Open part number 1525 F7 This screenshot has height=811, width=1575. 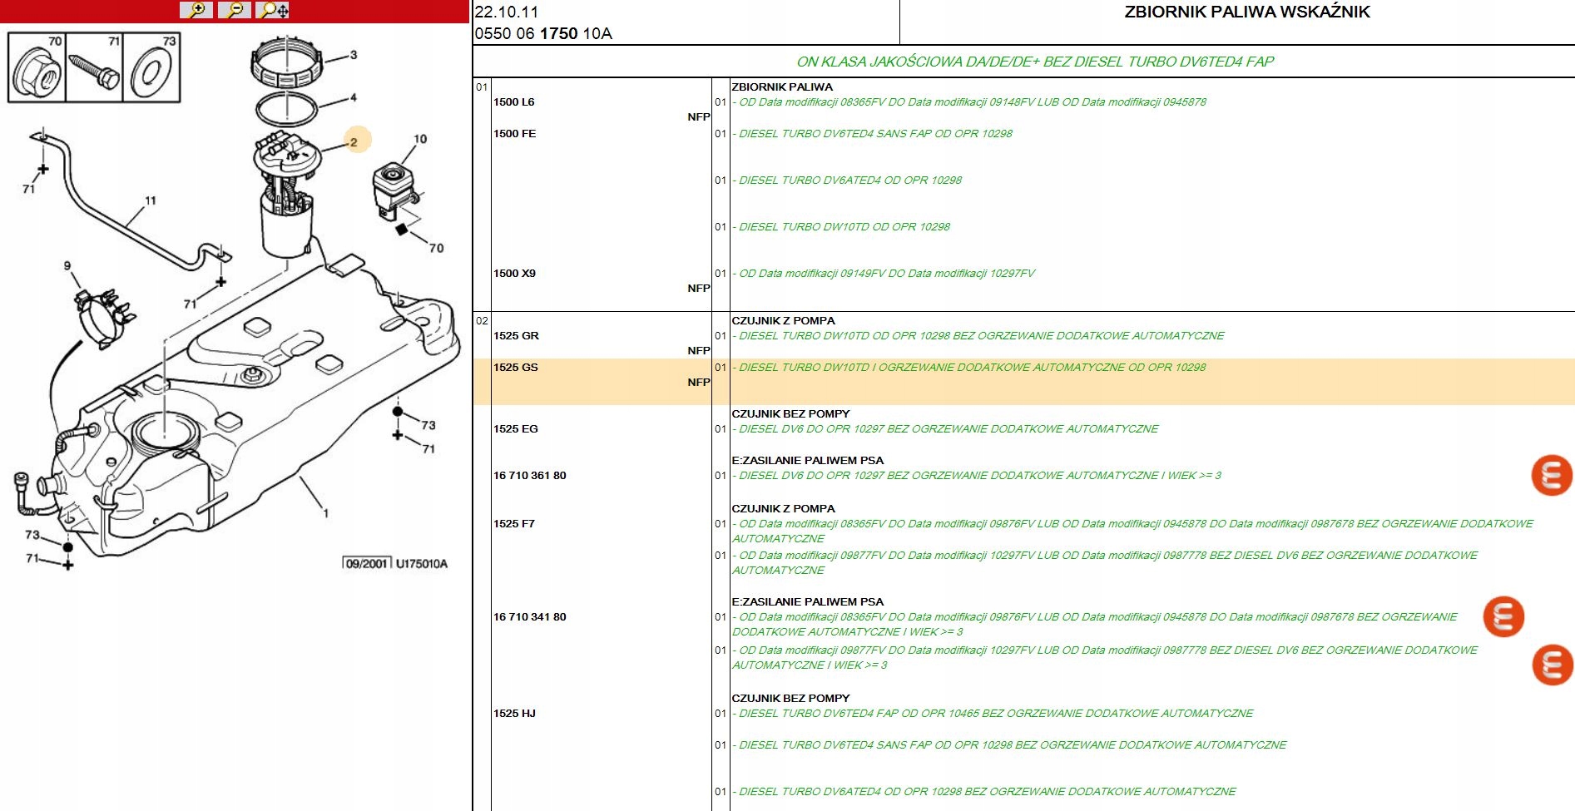click(514, 524)
